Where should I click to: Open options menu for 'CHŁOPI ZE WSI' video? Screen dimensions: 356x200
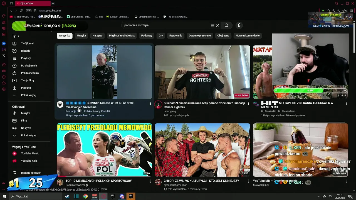[248, 181]
